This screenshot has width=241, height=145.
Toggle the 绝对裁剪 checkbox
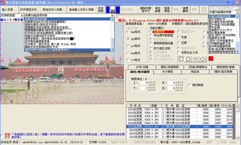[x=190, y=85]
